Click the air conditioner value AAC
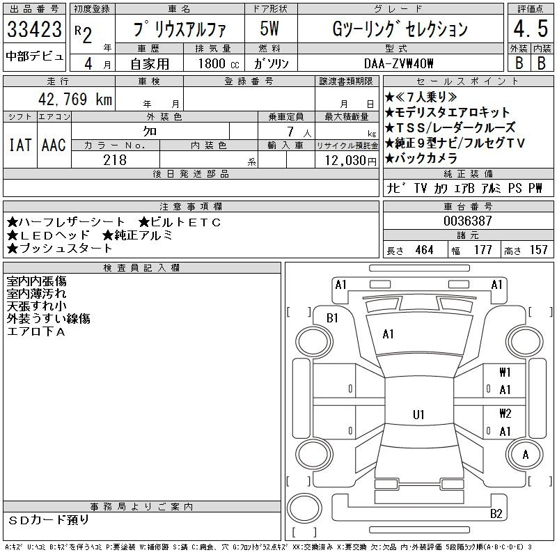Viewport: 557px width, 557px height. pyautogui.click(x=54, y=145)
